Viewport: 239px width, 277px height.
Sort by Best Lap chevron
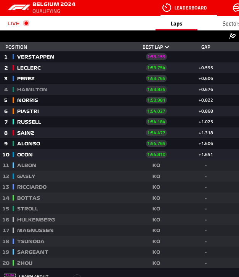point(167,47)
